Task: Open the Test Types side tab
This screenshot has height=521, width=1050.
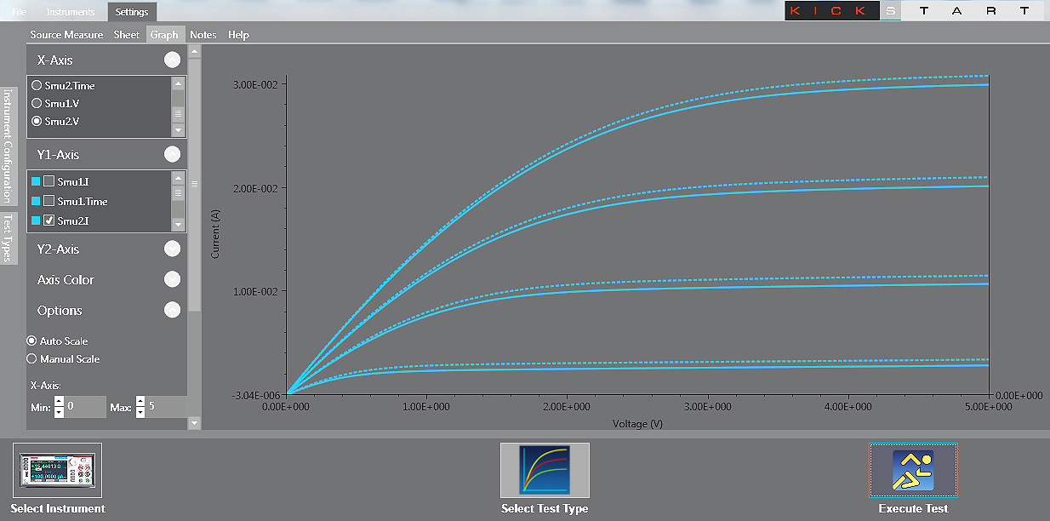Action: 8,238
